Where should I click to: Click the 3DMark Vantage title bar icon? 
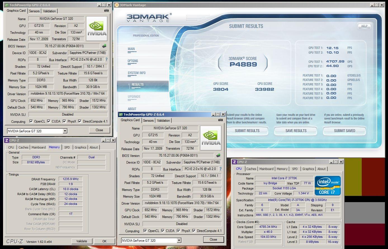tap(117, 5)
